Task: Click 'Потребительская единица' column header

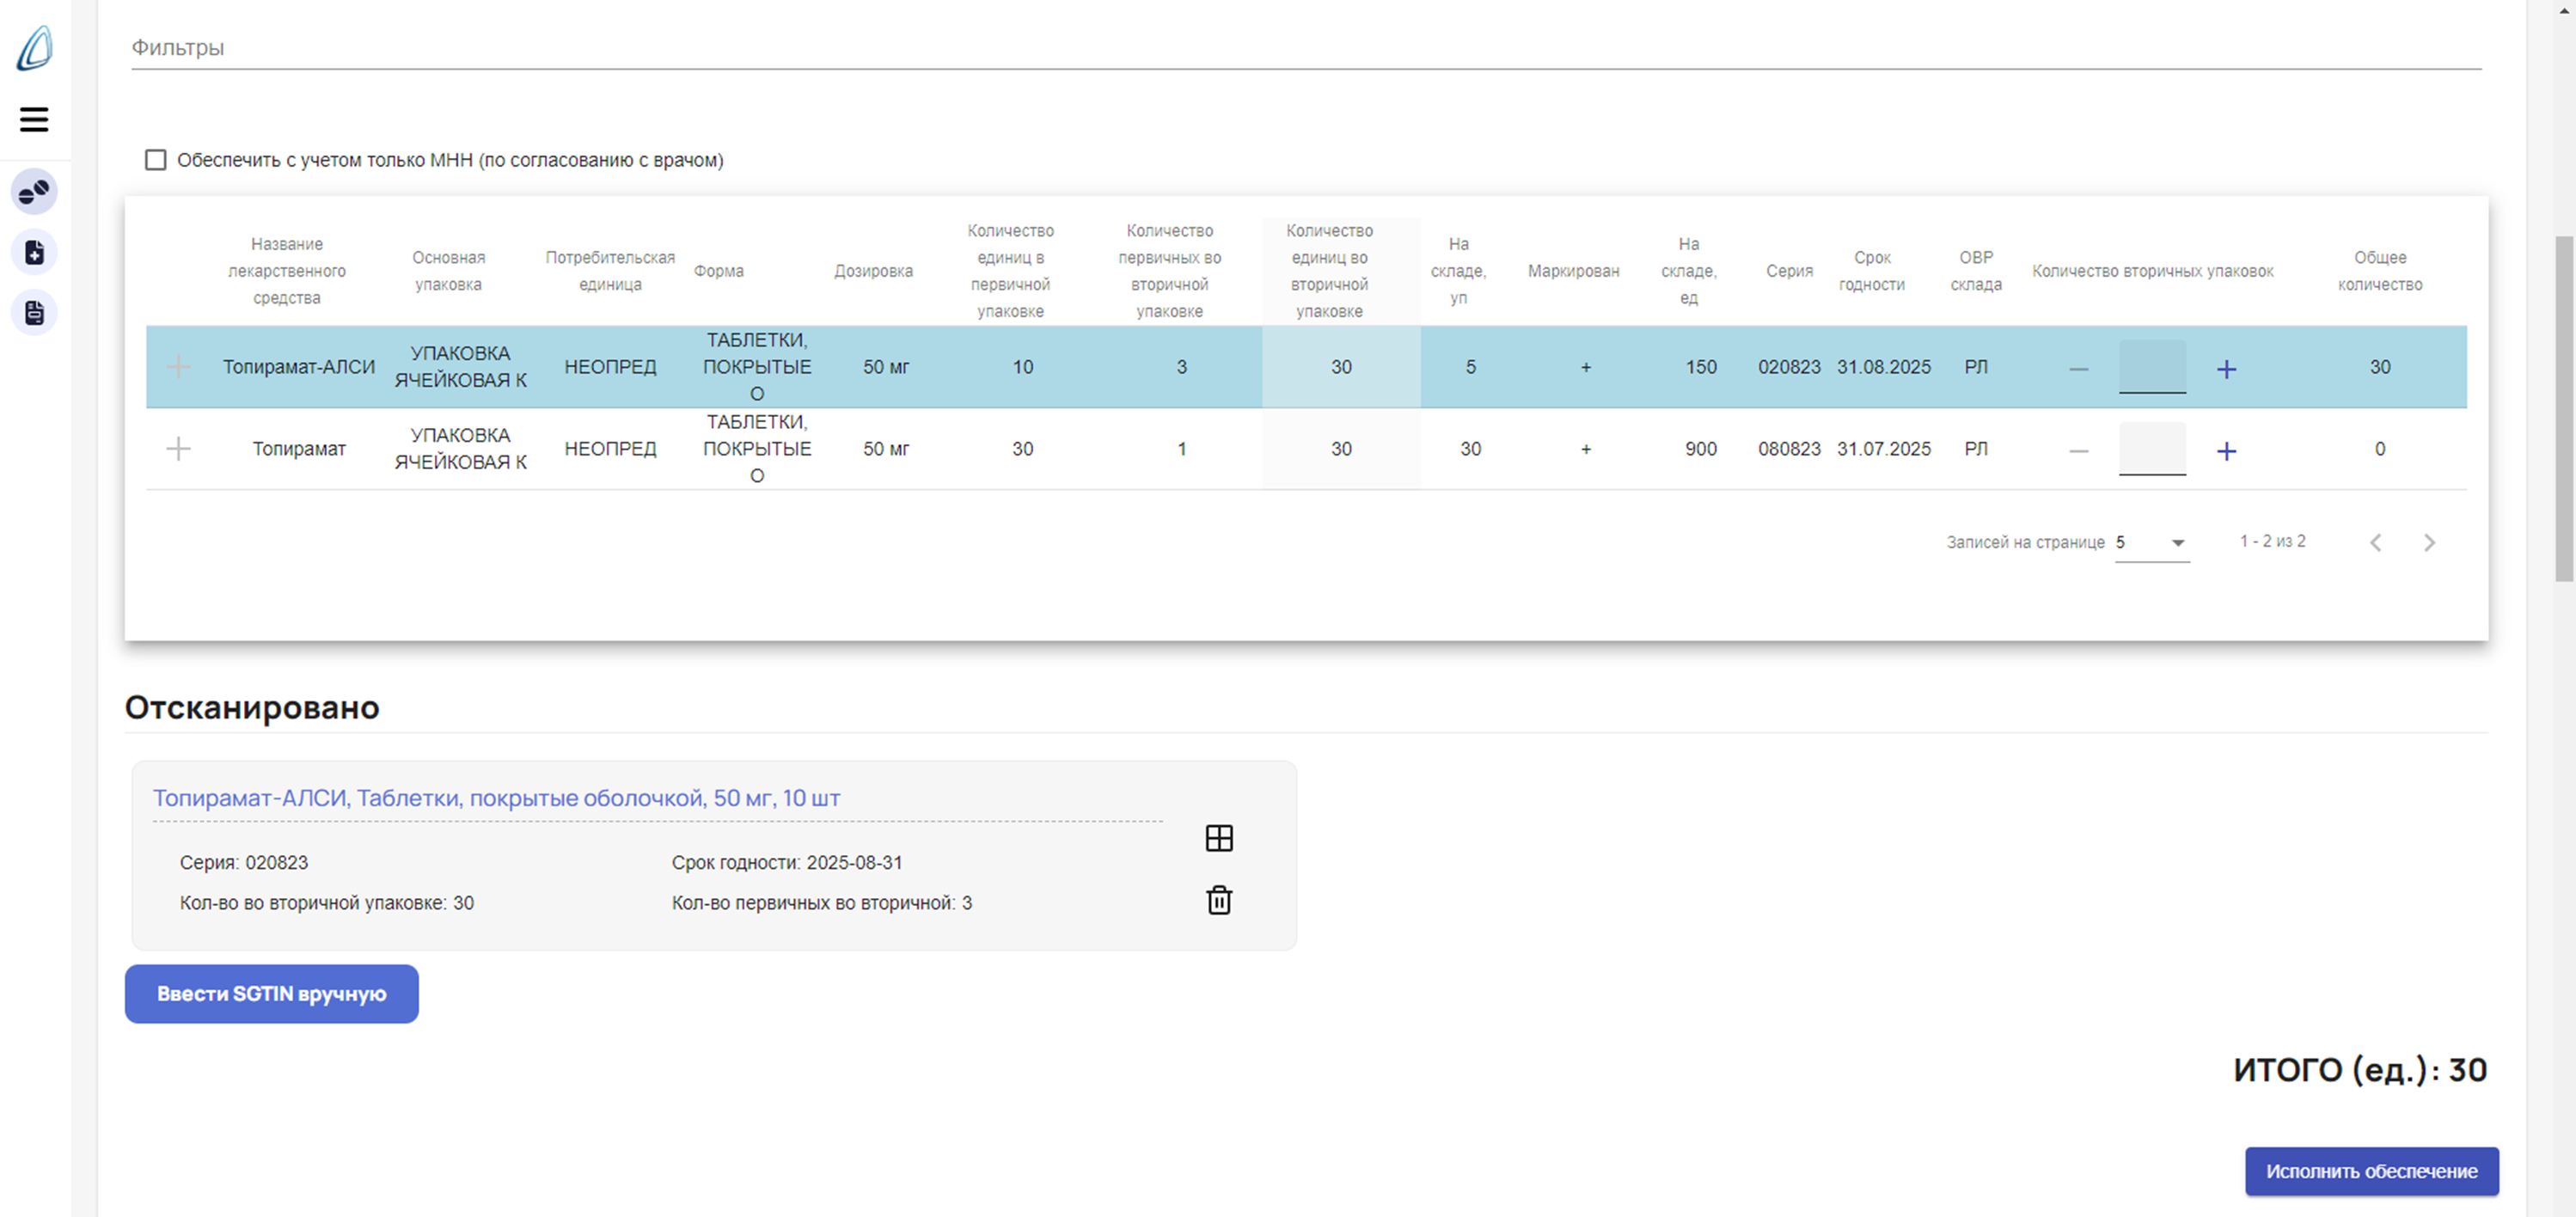Action: click(x=610, y=271)
